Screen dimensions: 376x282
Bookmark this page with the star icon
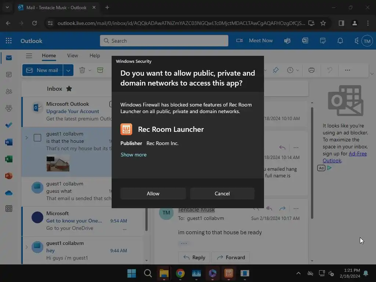(323, 23)
